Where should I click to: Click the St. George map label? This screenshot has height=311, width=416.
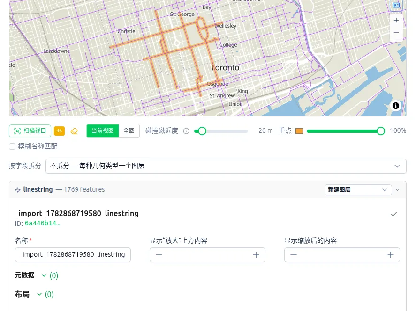pyautogui.click(x=182, y=14)
